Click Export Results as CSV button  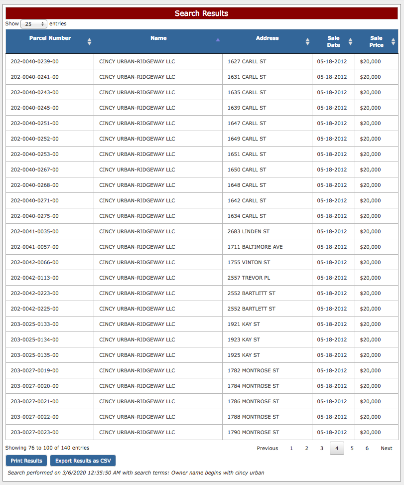pos(83,461)
